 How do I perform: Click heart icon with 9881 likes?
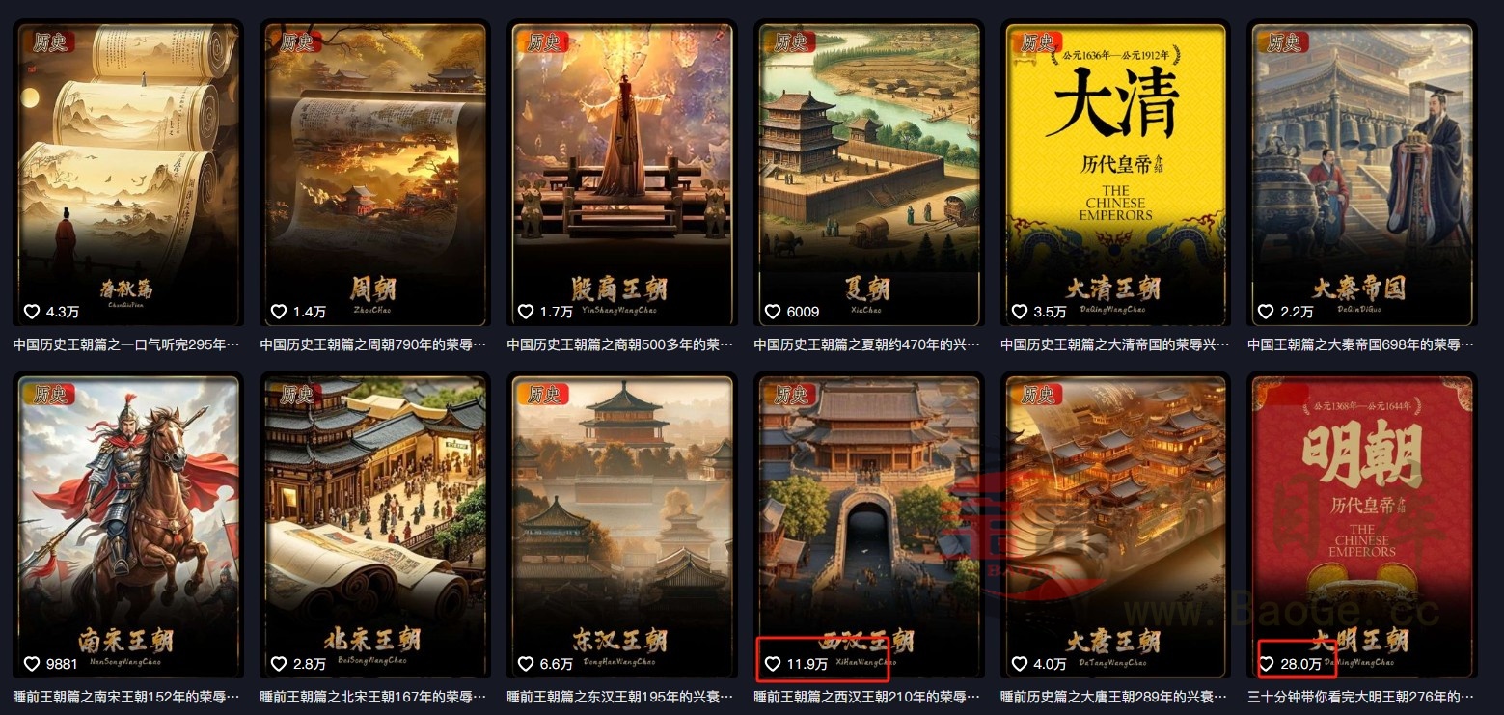31,664
